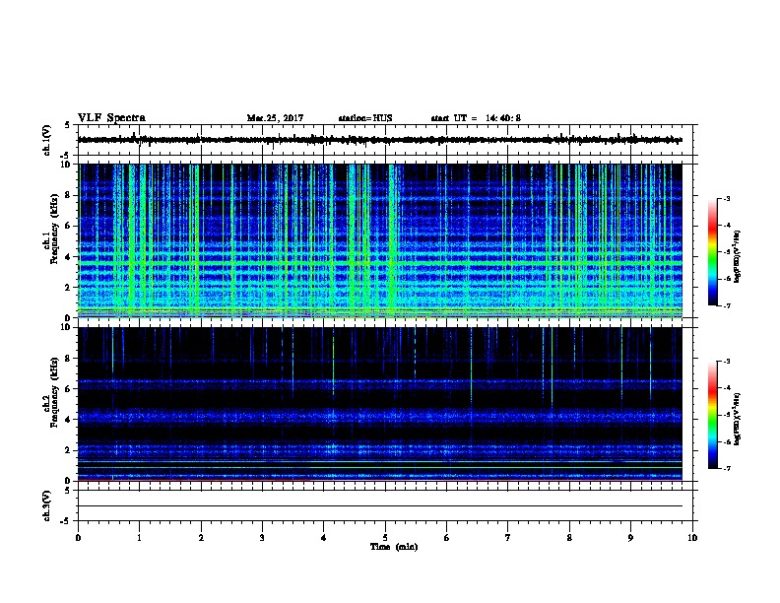This screenshot has width=780, height=603.
Task: Click time axis tick label "3"
Action: point(262,538)
